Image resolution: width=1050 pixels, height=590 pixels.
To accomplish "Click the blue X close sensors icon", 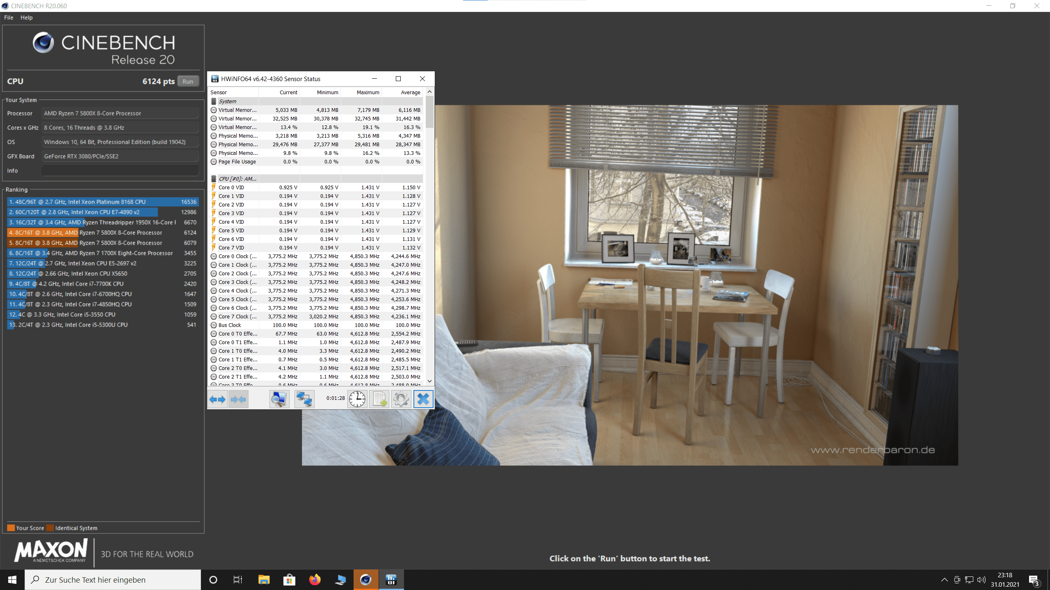I will (x=423, y=399).
